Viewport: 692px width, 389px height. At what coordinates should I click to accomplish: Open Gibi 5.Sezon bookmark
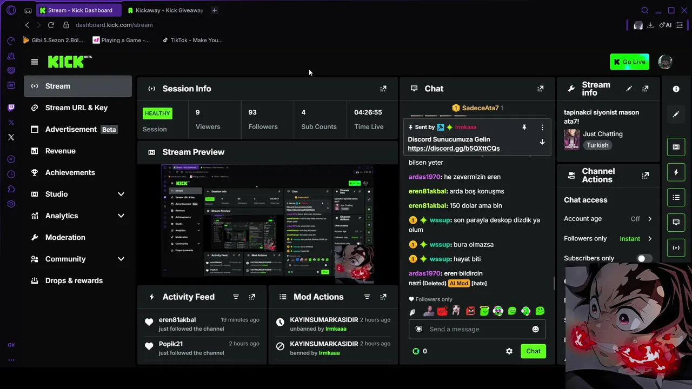pos(53,40)
